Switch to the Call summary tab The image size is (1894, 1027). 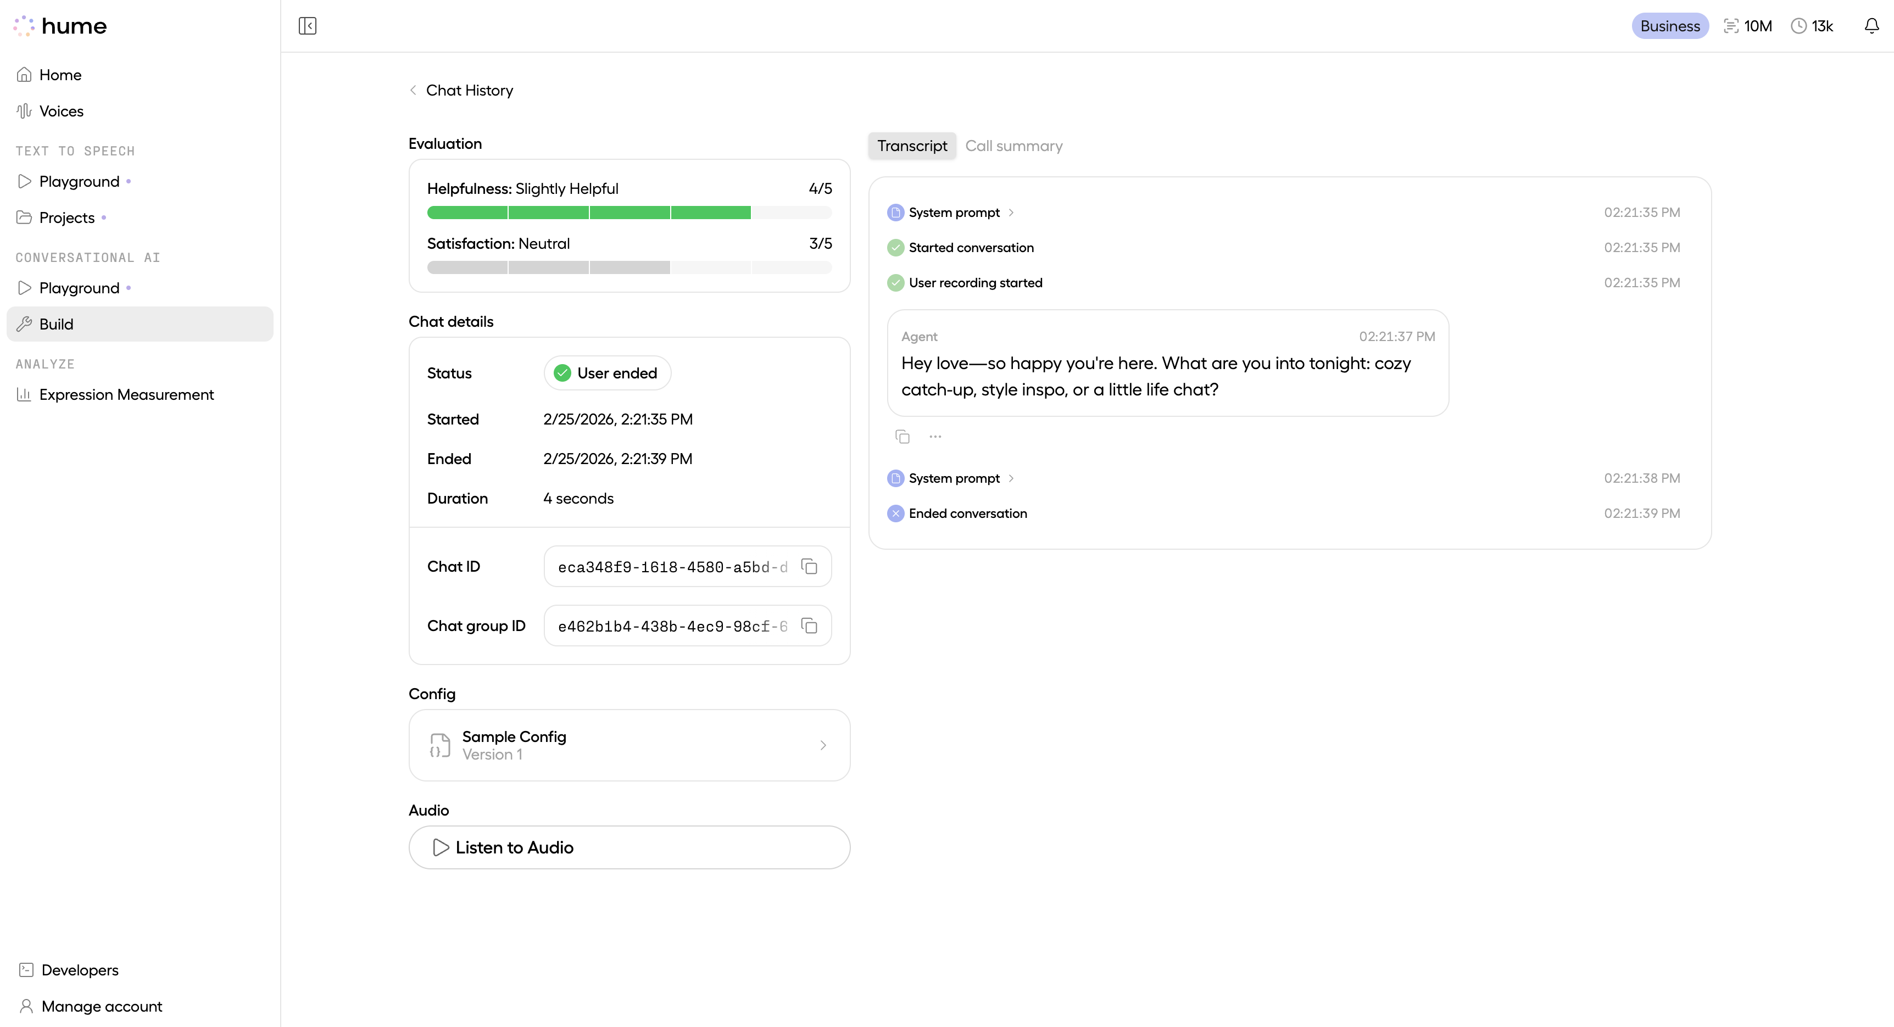1014,146
